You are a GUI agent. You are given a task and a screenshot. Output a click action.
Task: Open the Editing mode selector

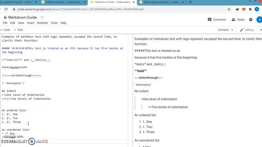pyautogui.click(x=247, y=30)
